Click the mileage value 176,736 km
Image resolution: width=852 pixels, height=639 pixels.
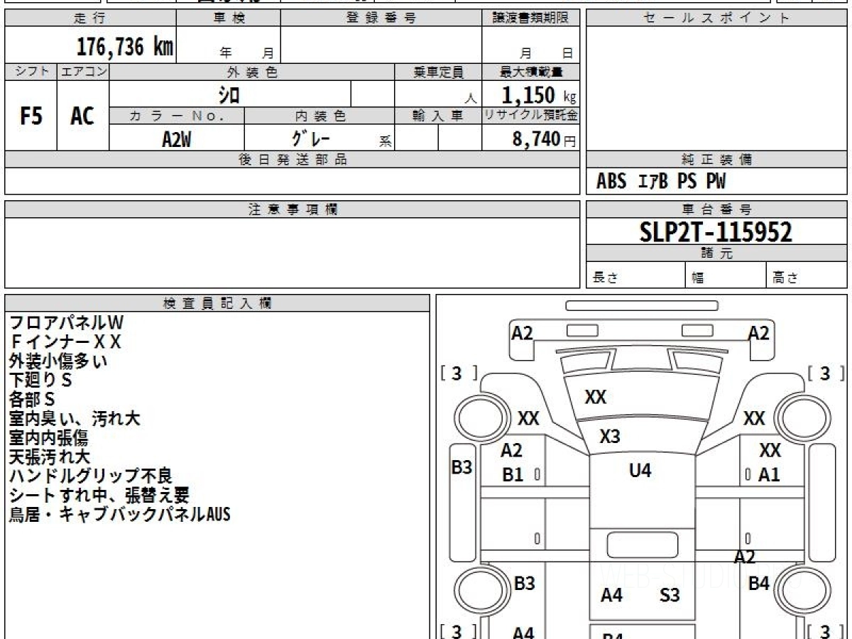click(125, 47)
